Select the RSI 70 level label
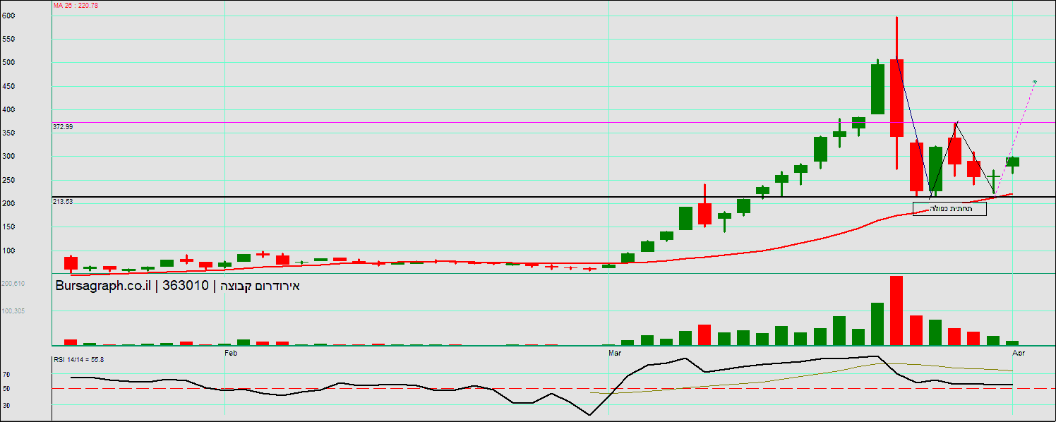This screenshot has height=422, width=1056. [6, 374]
